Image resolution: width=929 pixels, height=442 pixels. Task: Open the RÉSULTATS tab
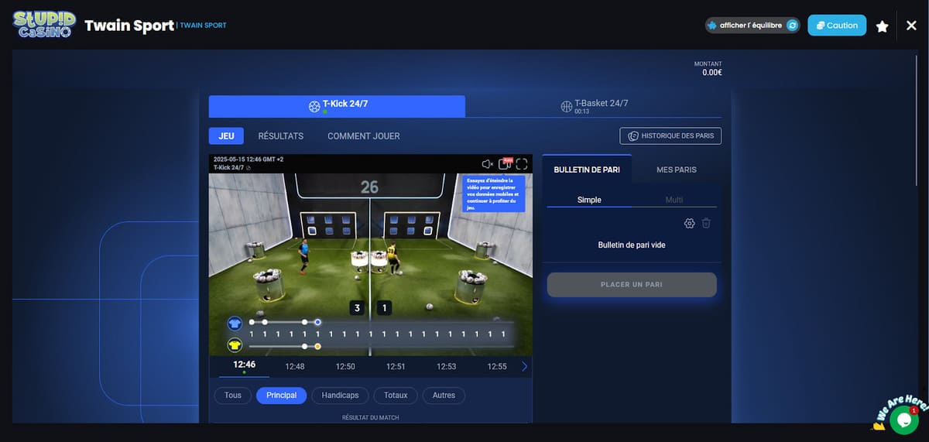[281, 135]
